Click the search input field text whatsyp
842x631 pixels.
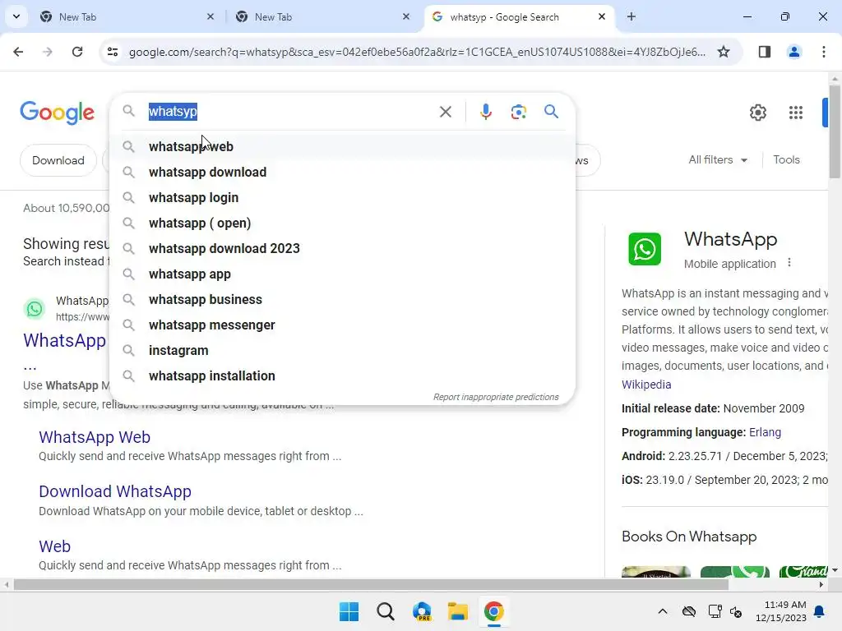[173, 112]
